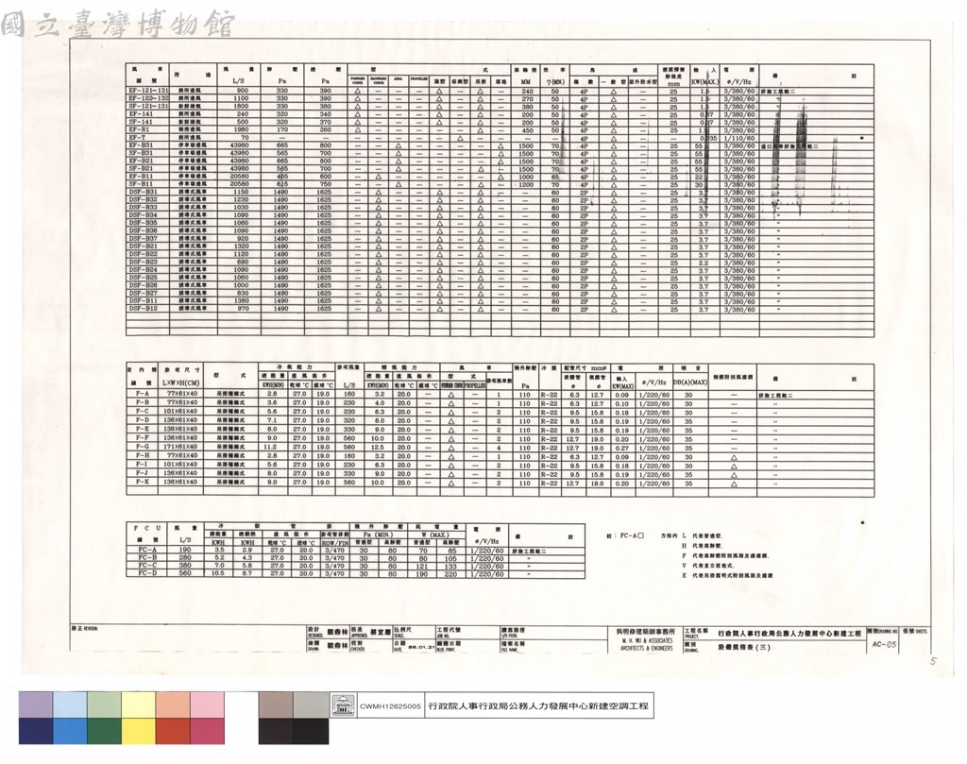The image size is (967, 764).
Task: Click cooling capacity 11.2 in F-G row
Action: tap(270, 447)
